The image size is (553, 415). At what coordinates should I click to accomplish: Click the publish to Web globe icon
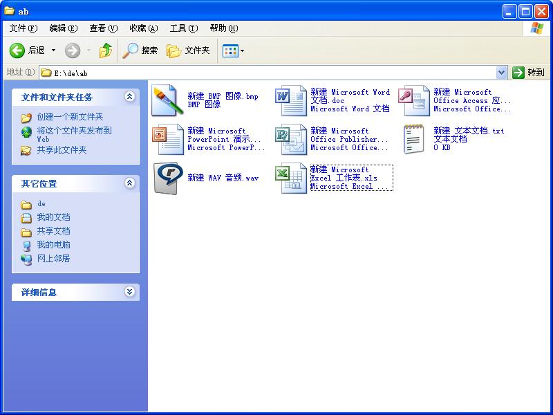[26, 132]
